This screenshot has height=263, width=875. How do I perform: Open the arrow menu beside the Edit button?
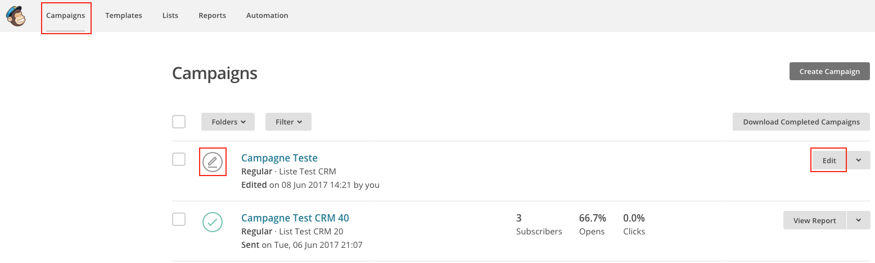point(859,160)
